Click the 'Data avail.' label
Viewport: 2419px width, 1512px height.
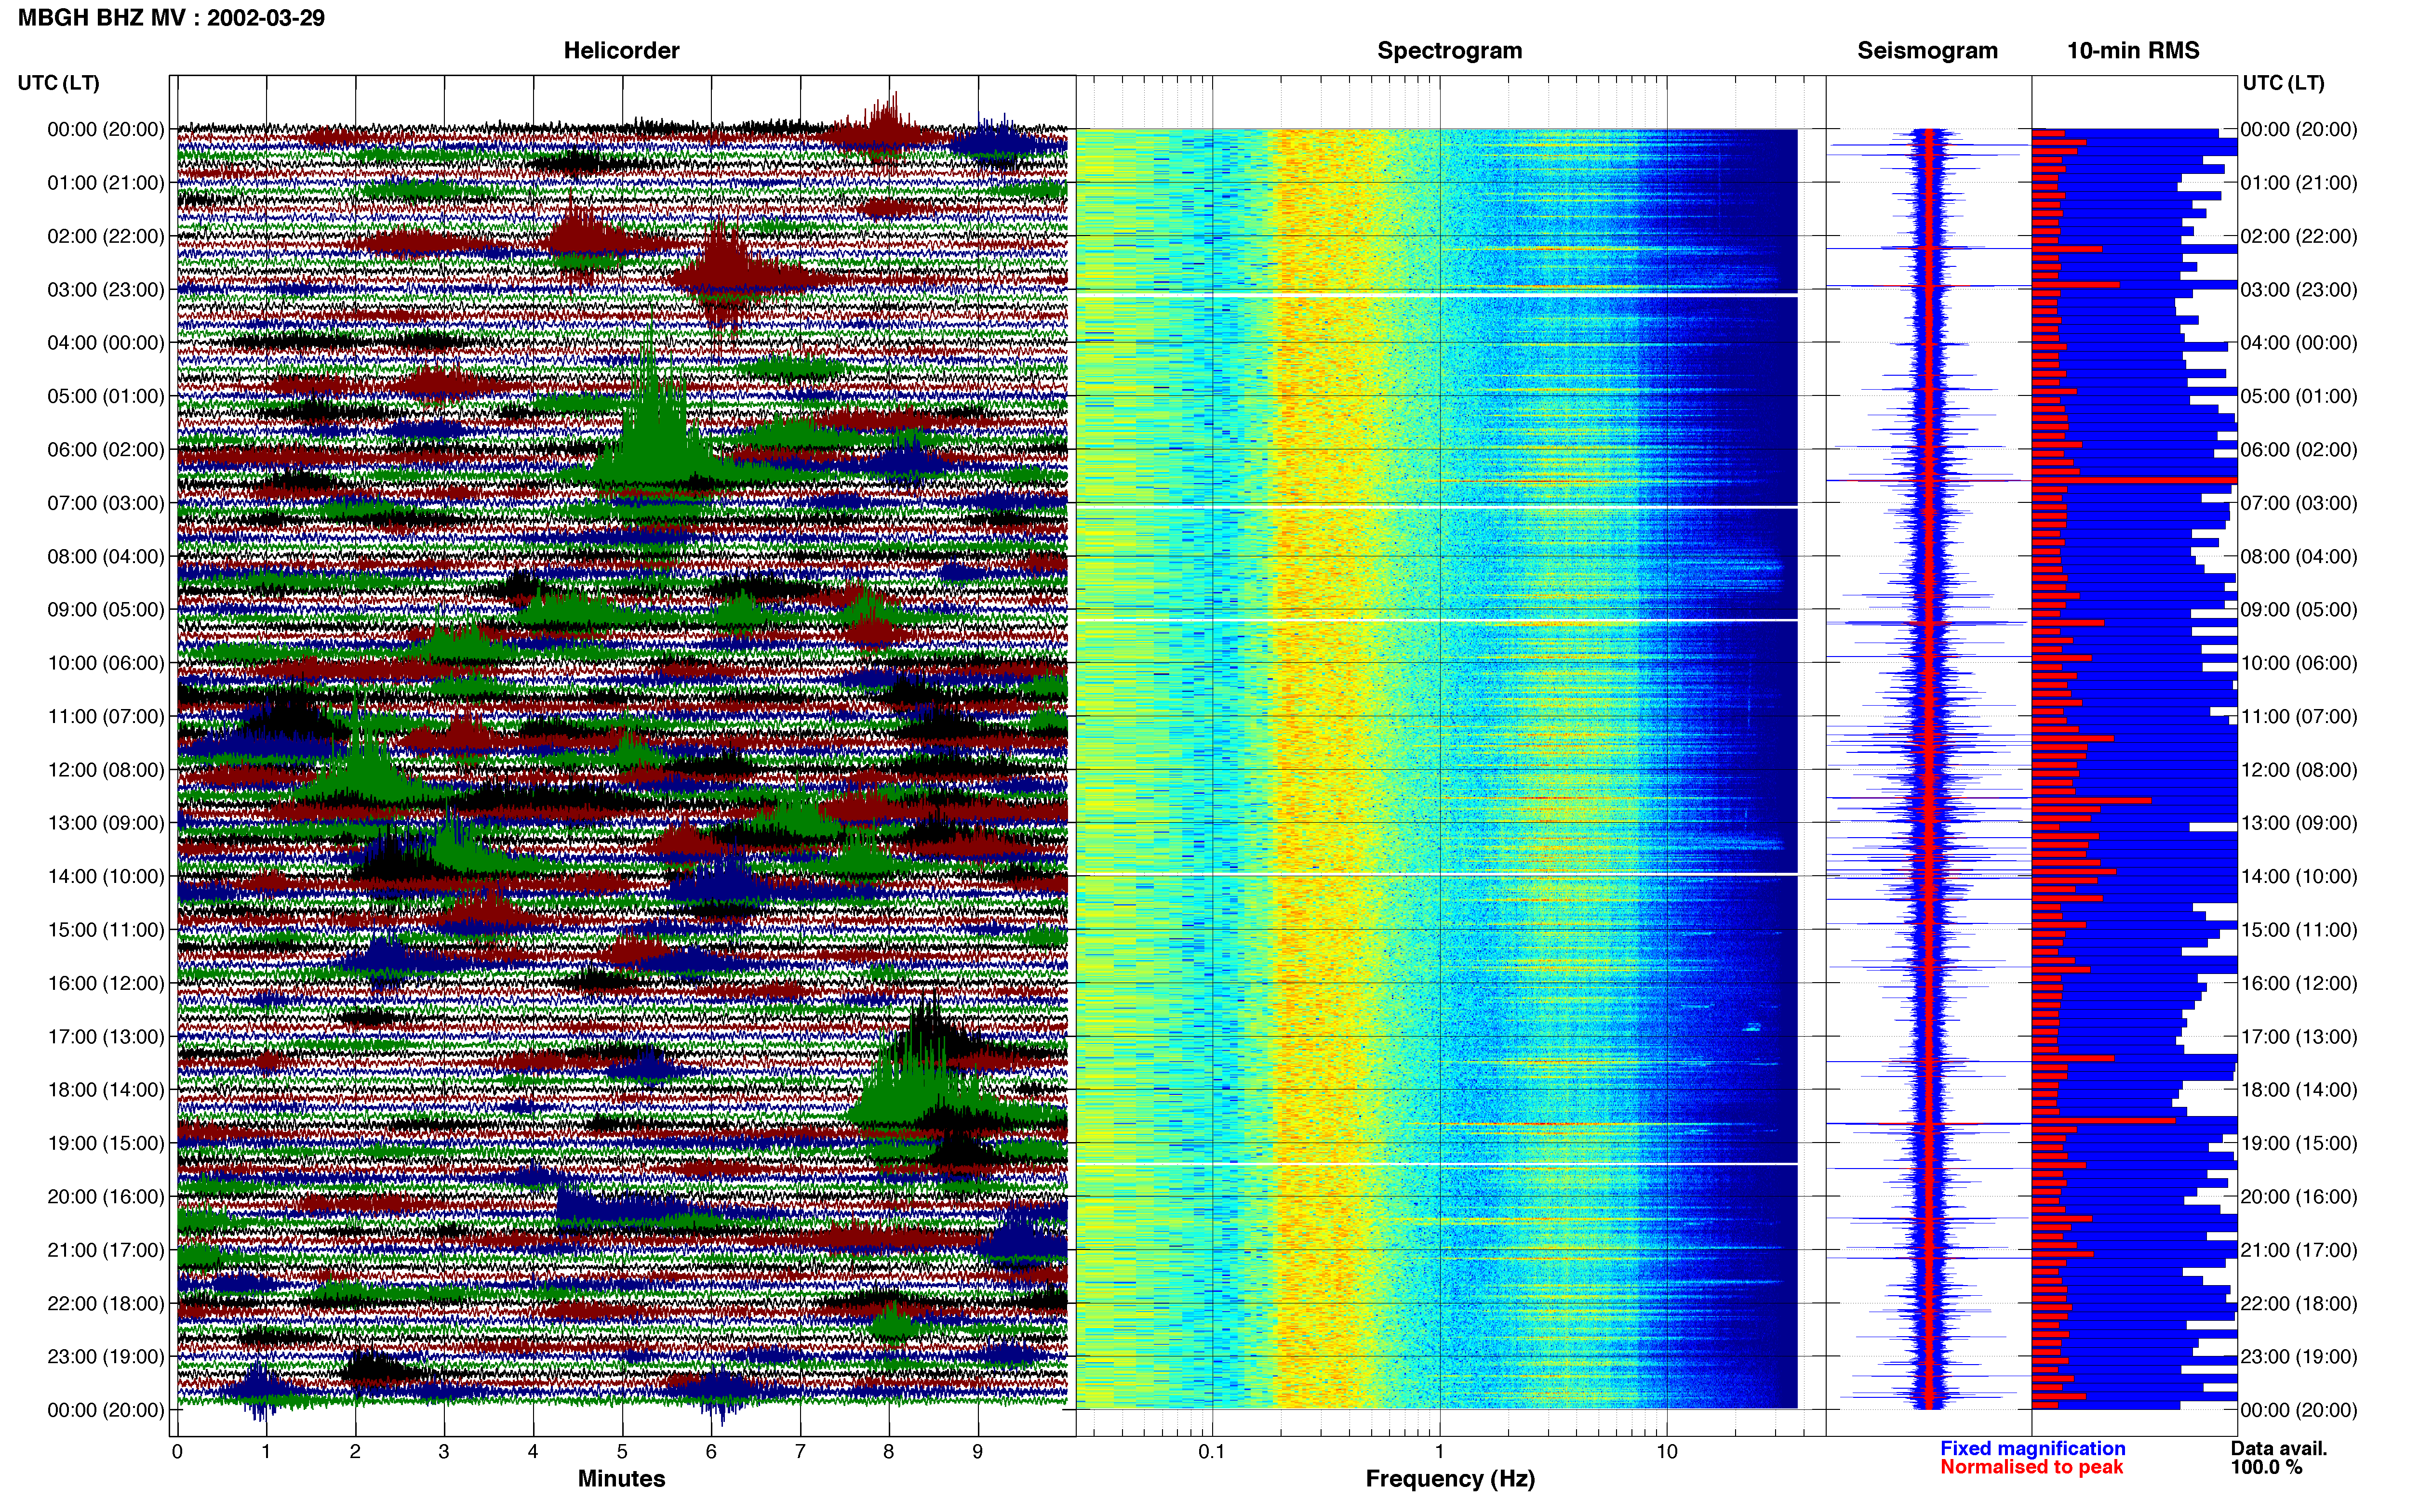[2279, 1448]
